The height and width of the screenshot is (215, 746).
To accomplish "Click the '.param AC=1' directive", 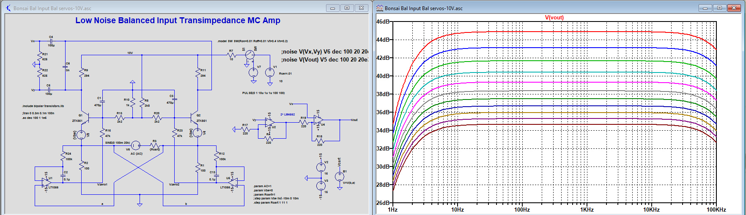I will click(262, 186).
